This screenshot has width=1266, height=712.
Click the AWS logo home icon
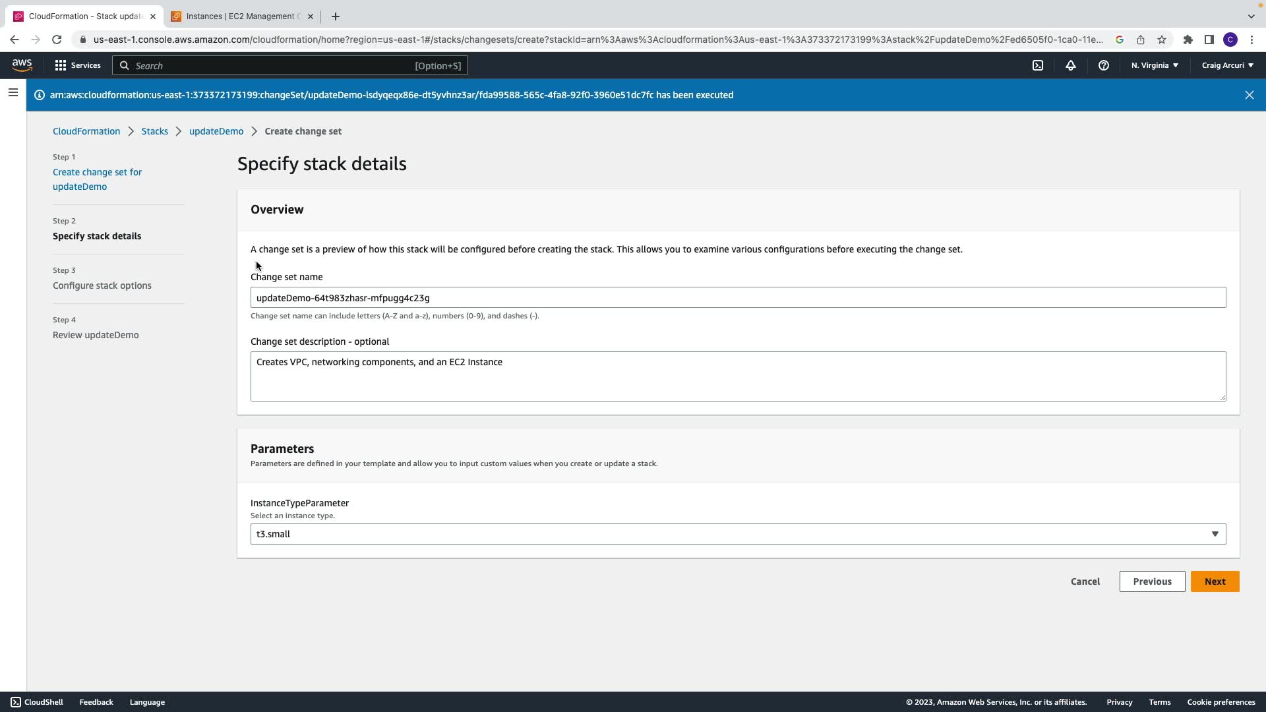click(x=22, y=65)
